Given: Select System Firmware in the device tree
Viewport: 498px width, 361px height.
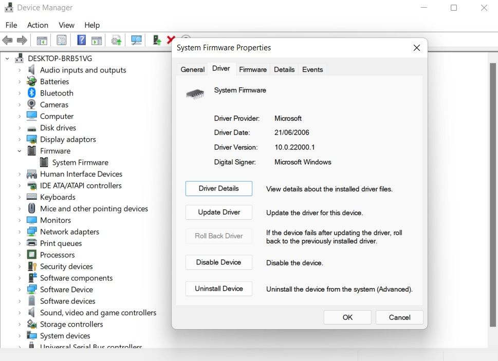Looking at the screenshot, I should (80, 162).
